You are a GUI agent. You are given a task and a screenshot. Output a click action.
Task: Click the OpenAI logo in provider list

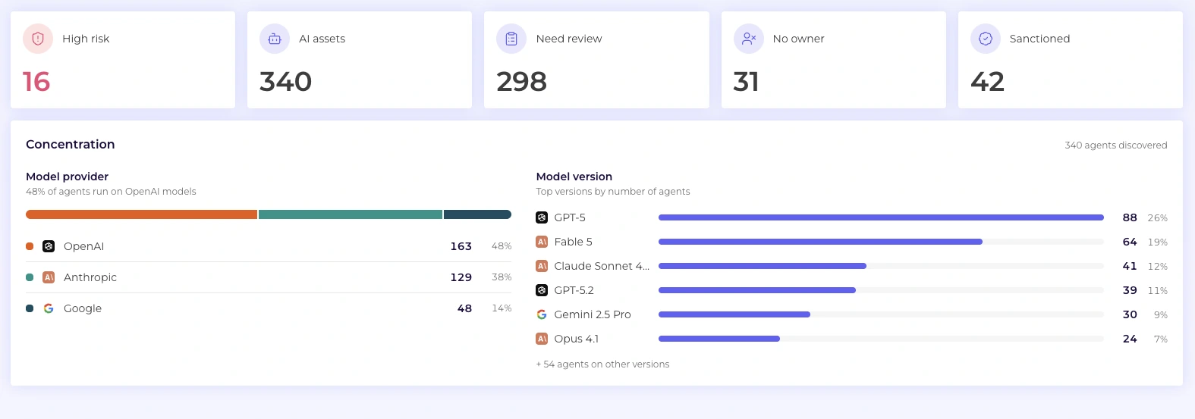point(49,246)
